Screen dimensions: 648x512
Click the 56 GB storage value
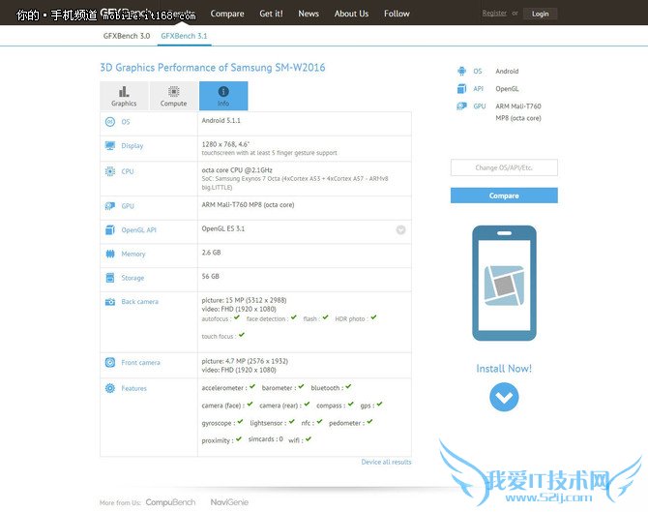coord(210,276)
